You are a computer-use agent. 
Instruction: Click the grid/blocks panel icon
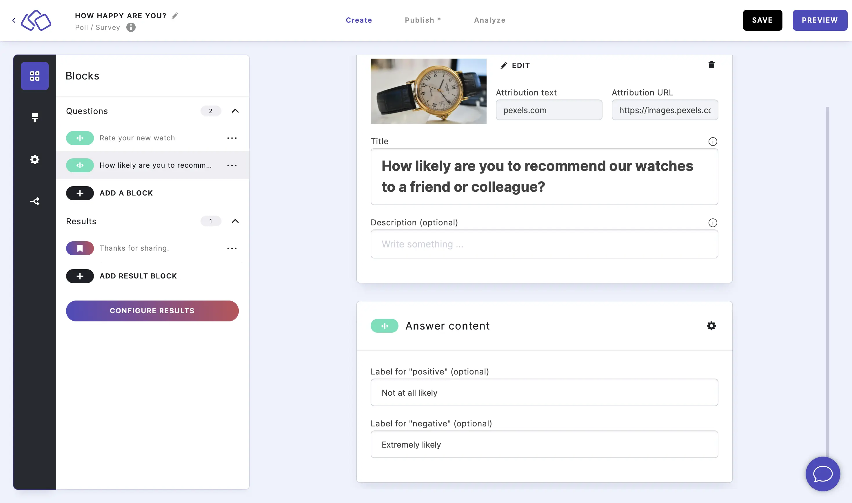pyautogui.click(x=35, y=75)
